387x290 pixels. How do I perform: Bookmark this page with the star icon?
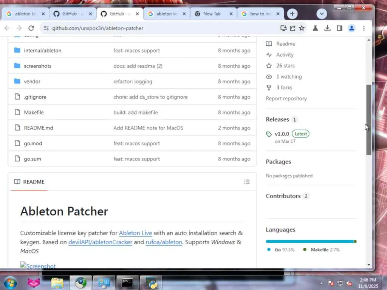[x=302, y=28]
